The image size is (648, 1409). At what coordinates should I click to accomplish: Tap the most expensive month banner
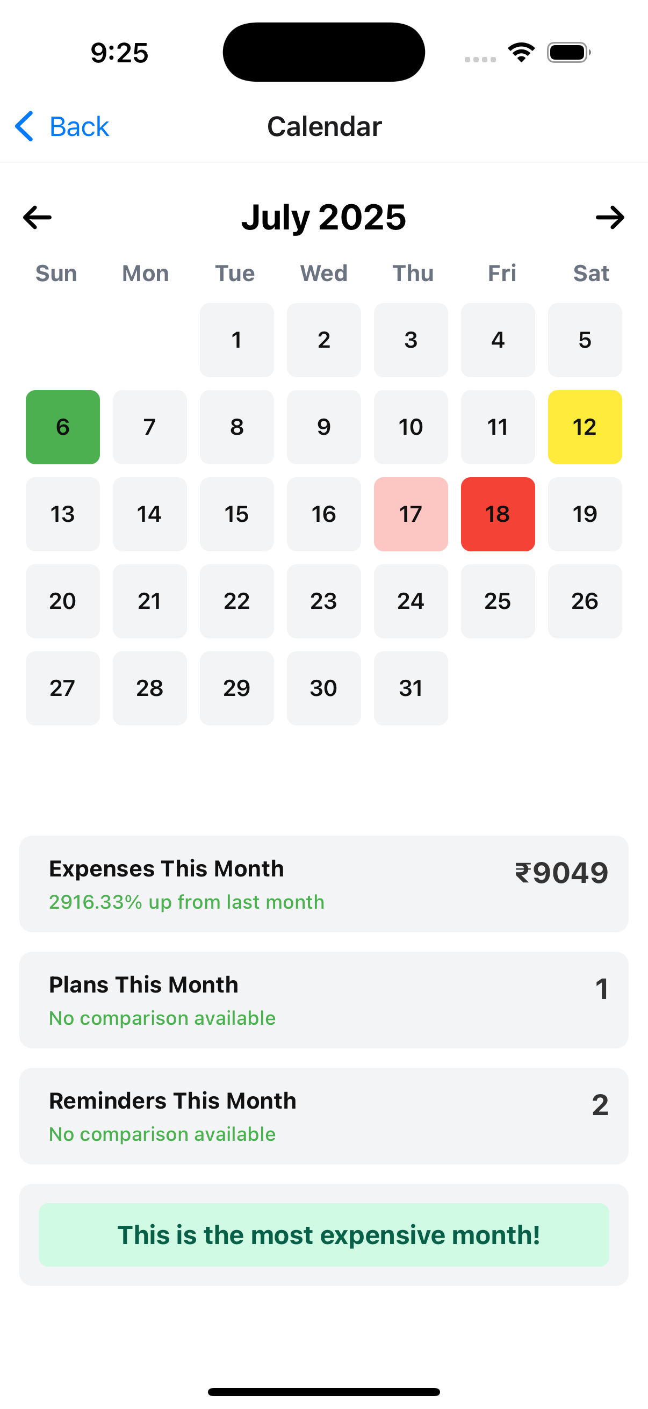pyautogui.click(x=323, y=1234)
